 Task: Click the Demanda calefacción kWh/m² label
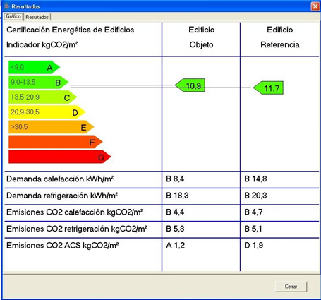click(60, 179)
